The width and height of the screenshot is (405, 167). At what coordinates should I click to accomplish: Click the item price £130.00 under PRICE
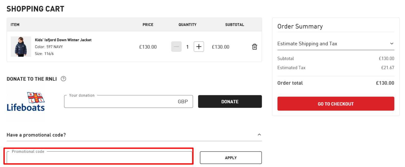(148, 47)
